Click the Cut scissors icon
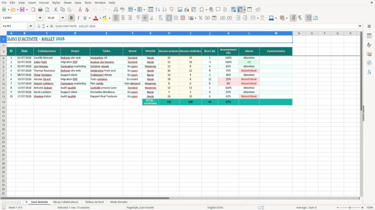The width and height of the screenshot is (375, 210). click(x=56, y=9)
